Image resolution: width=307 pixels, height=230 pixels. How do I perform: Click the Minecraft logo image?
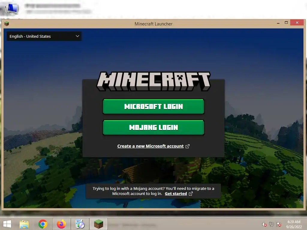tap(153, 81)
